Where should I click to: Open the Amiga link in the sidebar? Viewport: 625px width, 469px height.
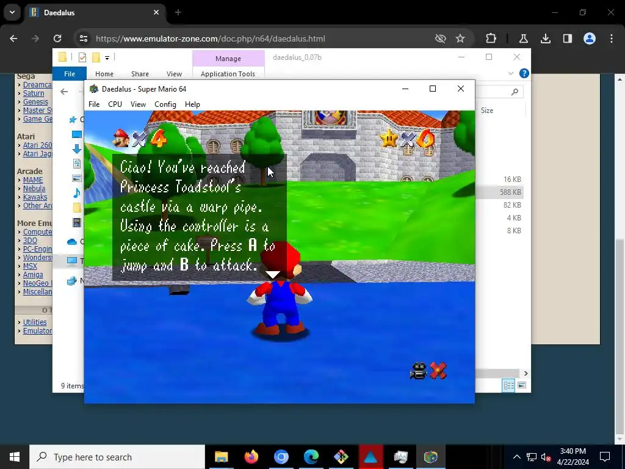(33, 275)
